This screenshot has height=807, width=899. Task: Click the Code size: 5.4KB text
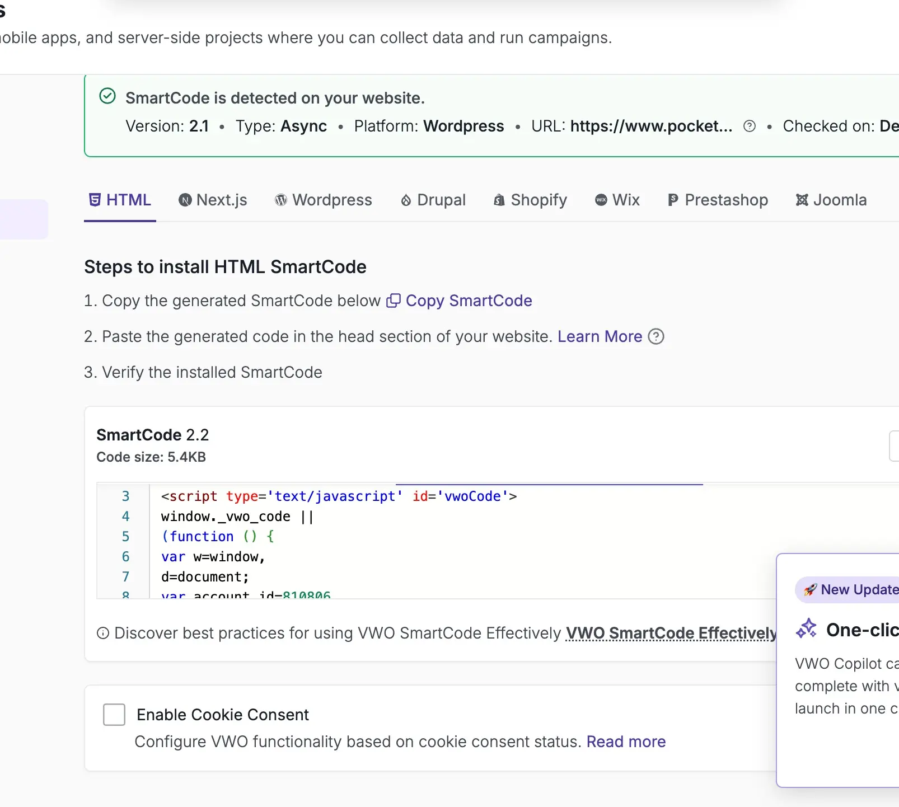click(x=151, y=457)
